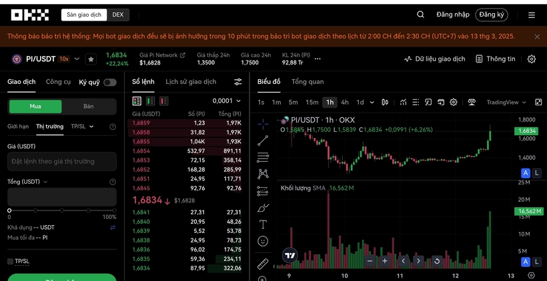Open the Pi Network price external link
Screen dimensions: 547x281
point(182,55)
